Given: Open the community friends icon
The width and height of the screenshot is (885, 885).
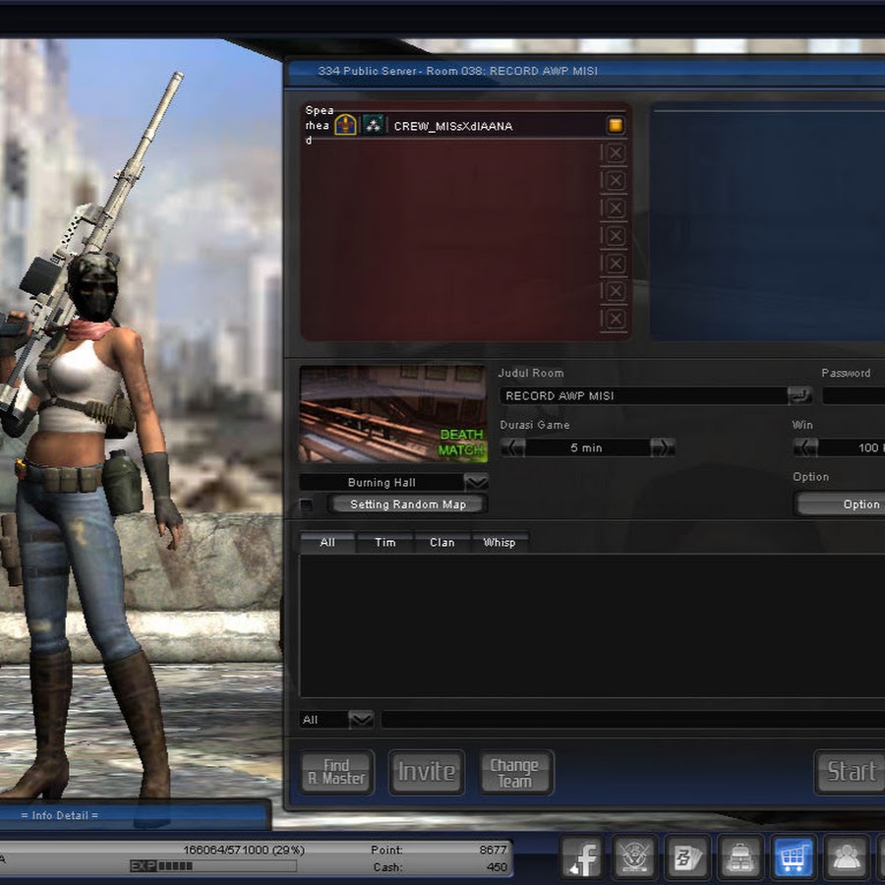Looking at the screenshot, I should 846,856.
